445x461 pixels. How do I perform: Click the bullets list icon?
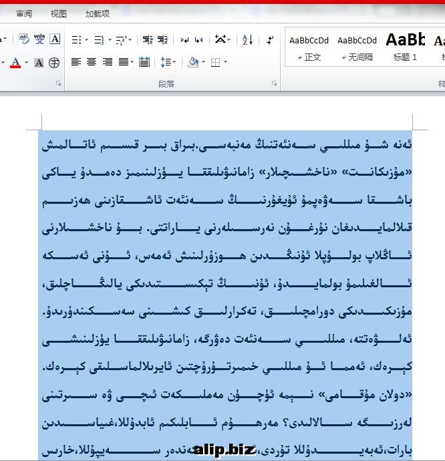pyautogui.click(x=75, y=40)
